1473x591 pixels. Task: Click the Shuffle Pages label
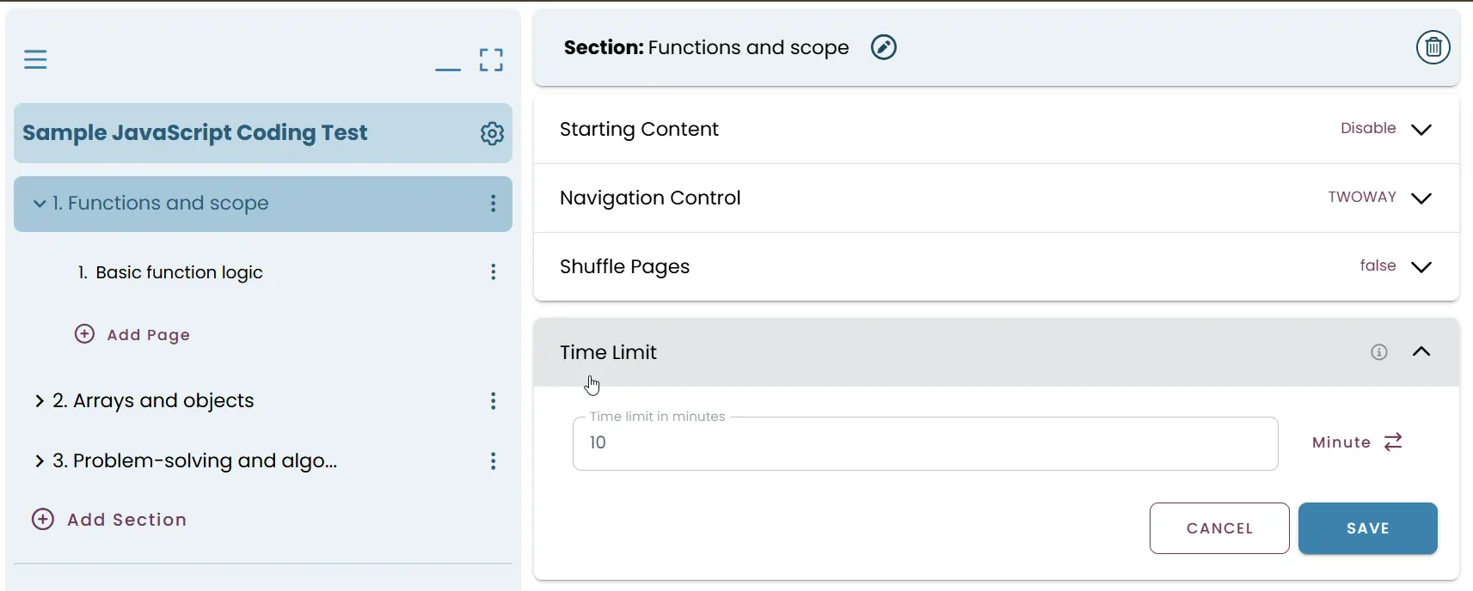[625, 267]
